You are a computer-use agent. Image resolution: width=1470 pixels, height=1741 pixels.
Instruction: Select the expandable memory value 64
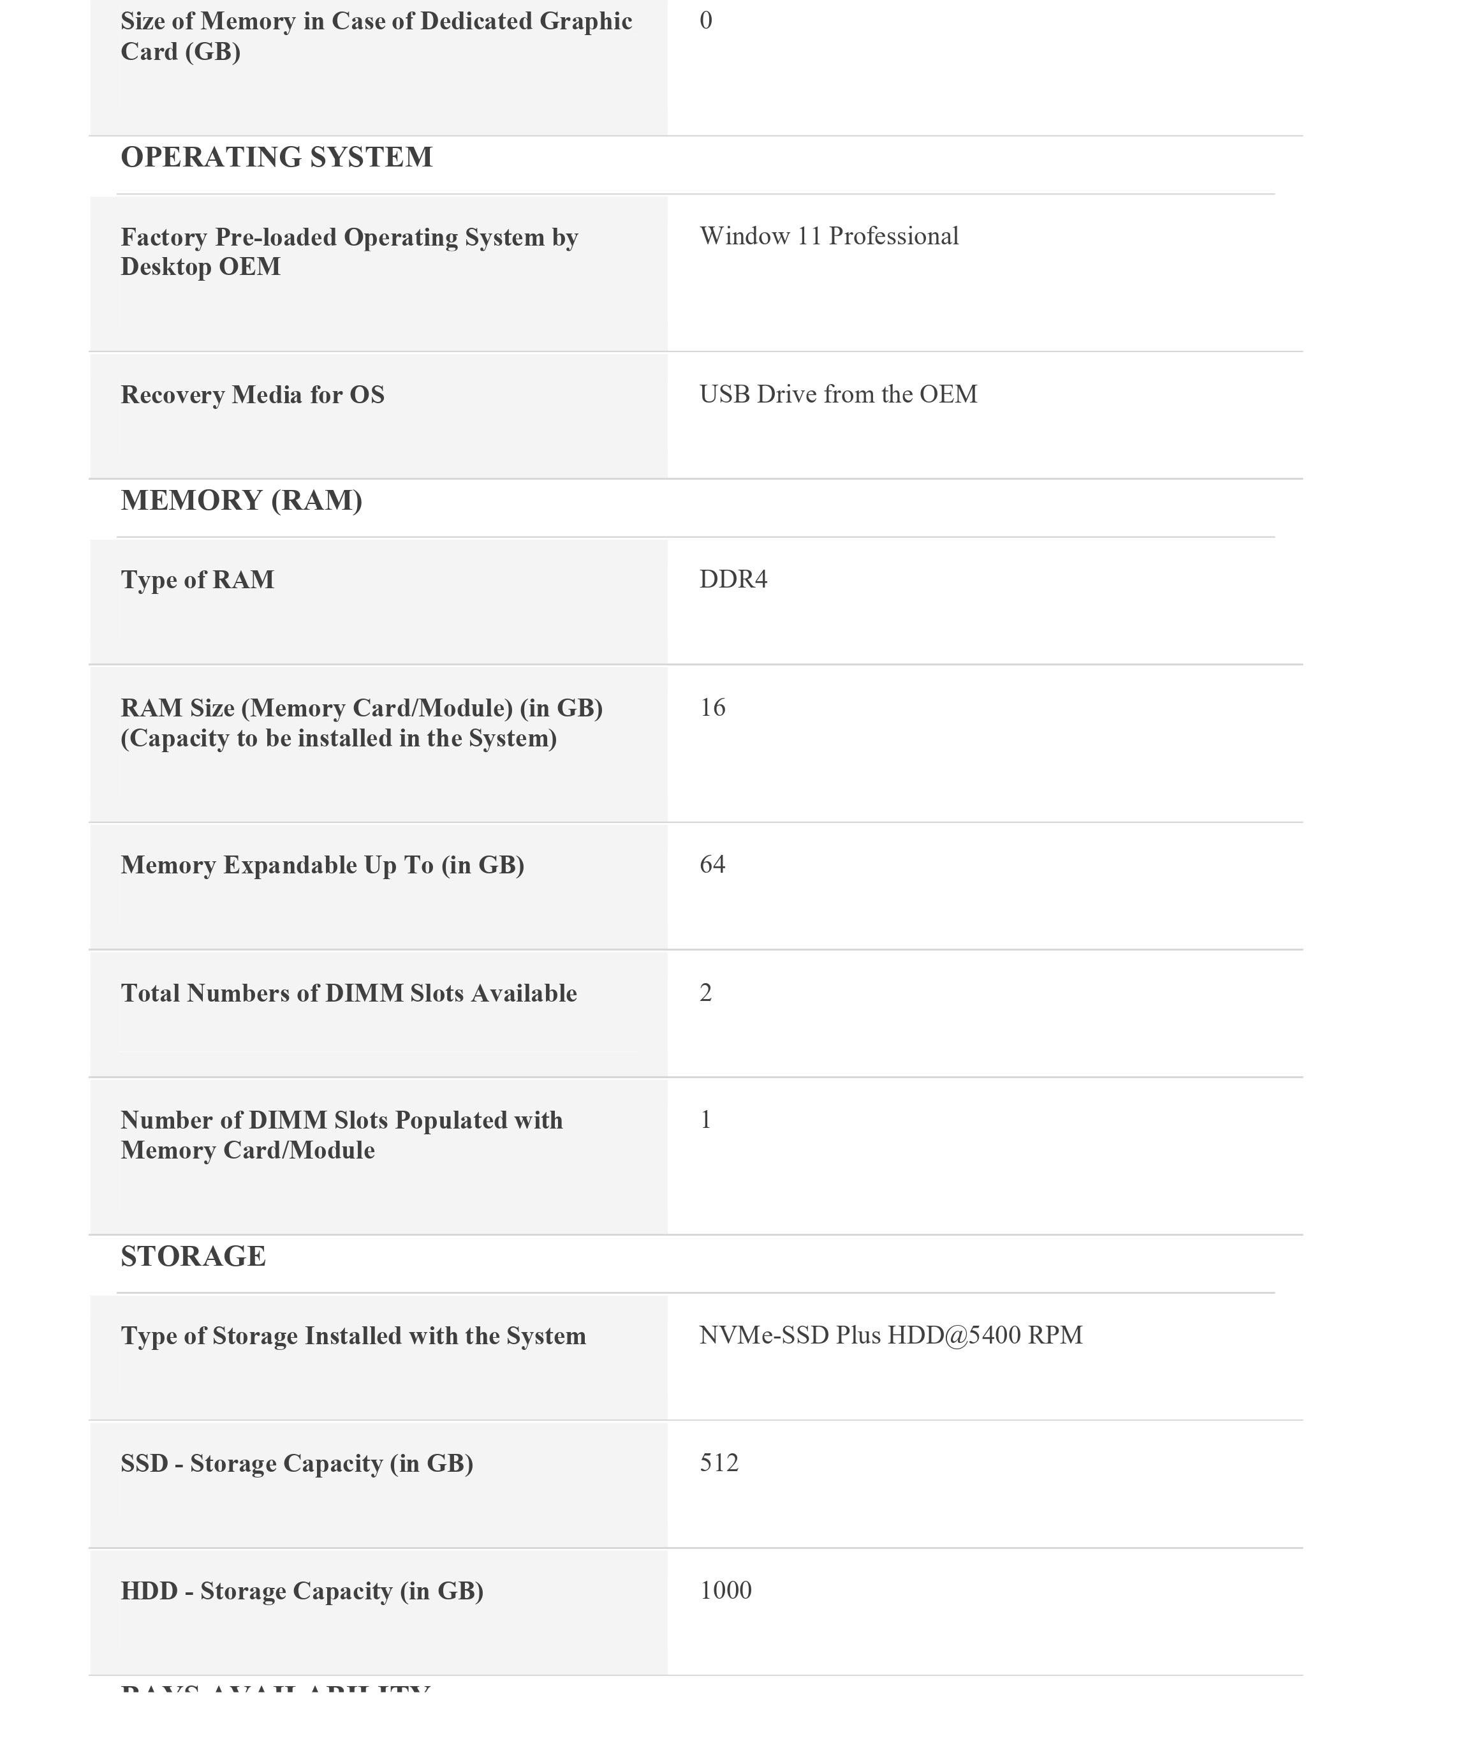(712, 864)
